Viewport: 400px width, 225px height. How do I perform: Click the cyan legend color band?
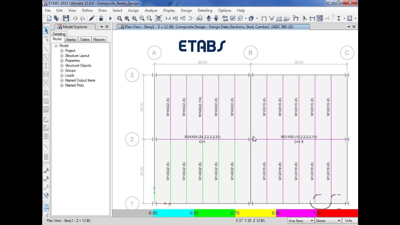tap(174, 213)
